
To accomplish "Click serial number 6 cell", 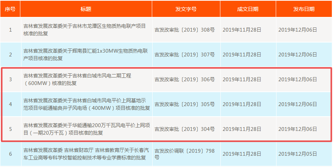I will click(x=11, y=154).
